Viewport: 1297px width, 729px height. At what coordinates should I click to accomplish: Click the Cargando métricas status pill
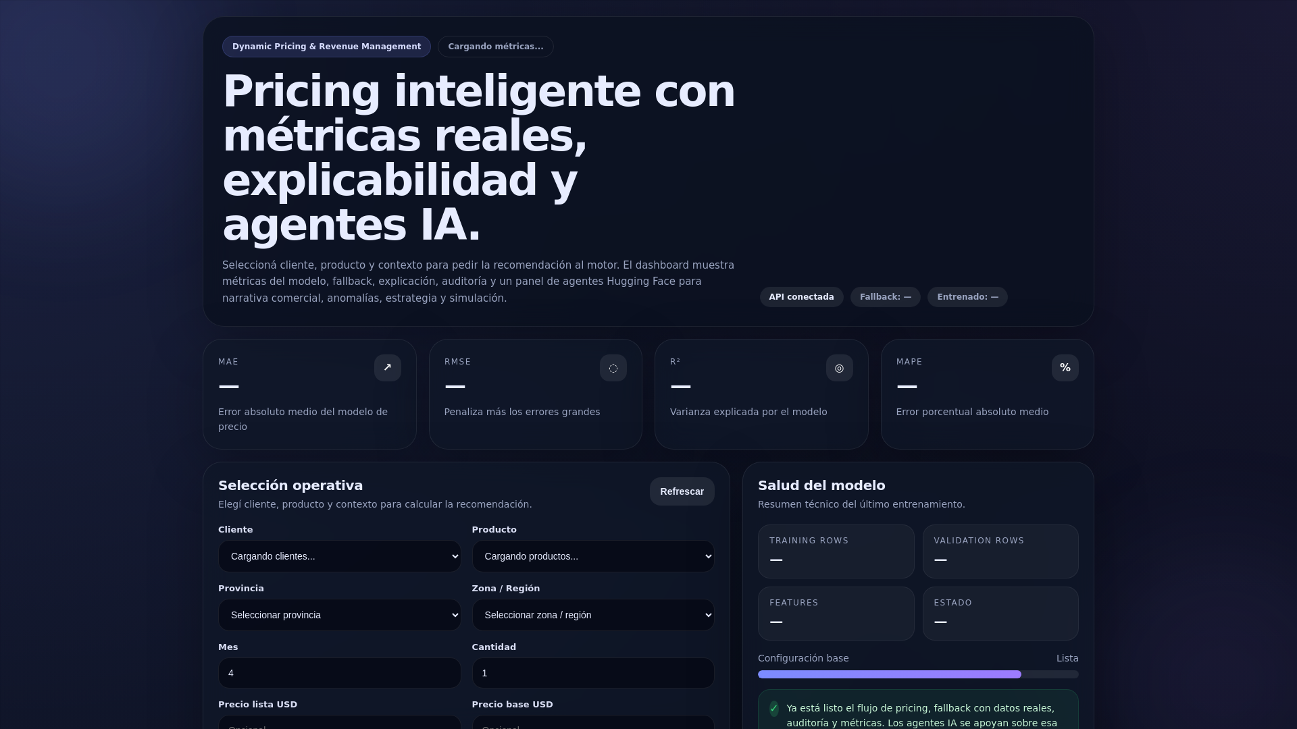[495, 47]
